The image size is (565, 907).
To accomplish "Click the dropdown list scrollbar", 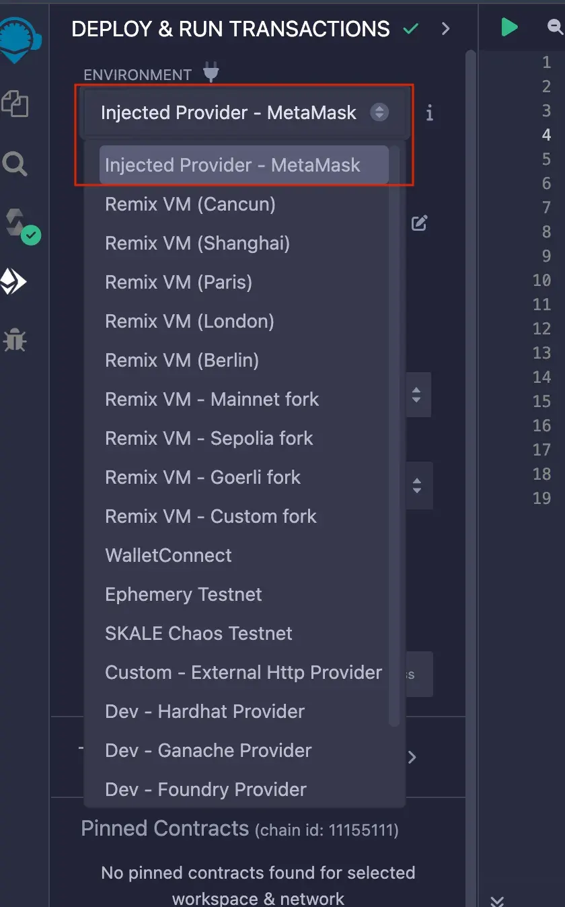I will pos(395,436).
